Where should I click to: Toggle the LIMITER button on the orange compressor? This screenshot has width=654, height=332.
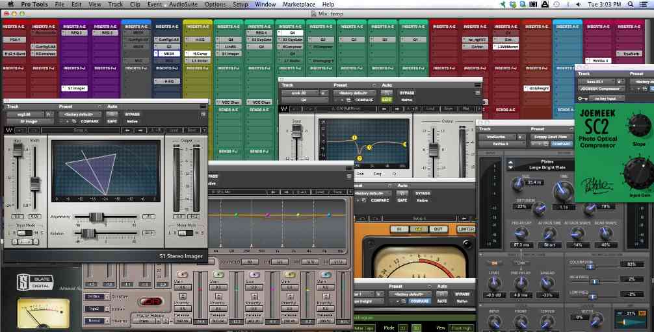(x=465, y=230)
